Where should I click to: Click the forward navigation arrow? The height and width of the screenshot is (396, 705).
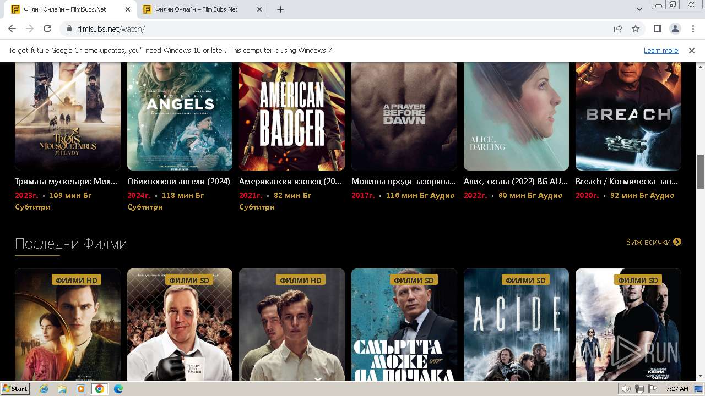coord(30,29)
